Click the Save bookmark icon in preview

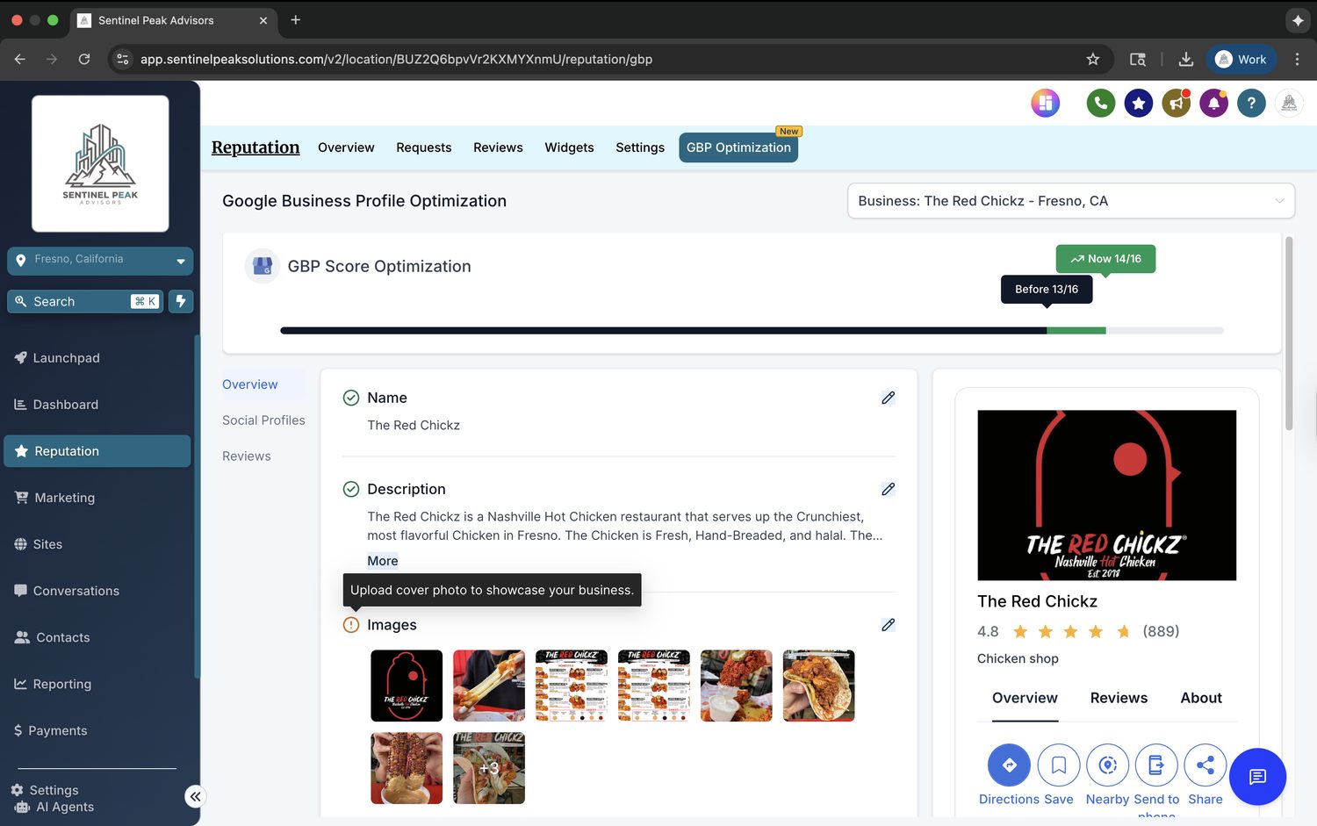pos(1059,765)
